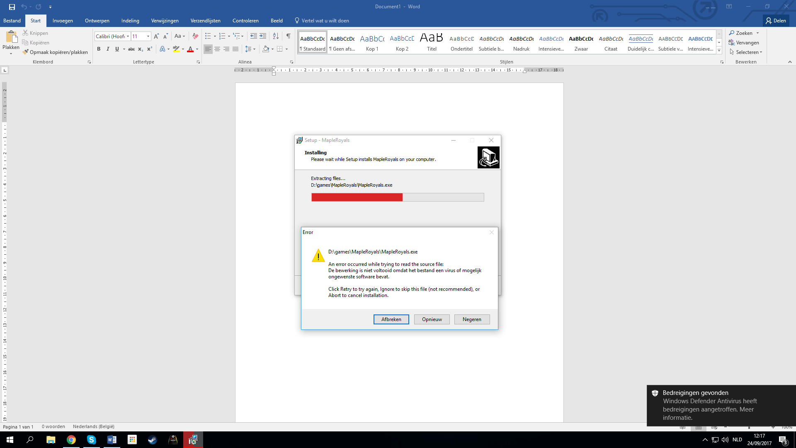Switch to the Ontwerpen tab
This screenshot has height=448, width=796.
click(x=97, y=21)
